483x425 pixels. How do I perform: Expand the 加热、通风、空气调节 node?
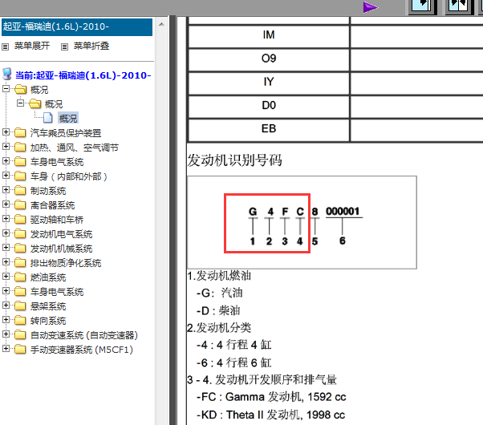click(6, 147)
